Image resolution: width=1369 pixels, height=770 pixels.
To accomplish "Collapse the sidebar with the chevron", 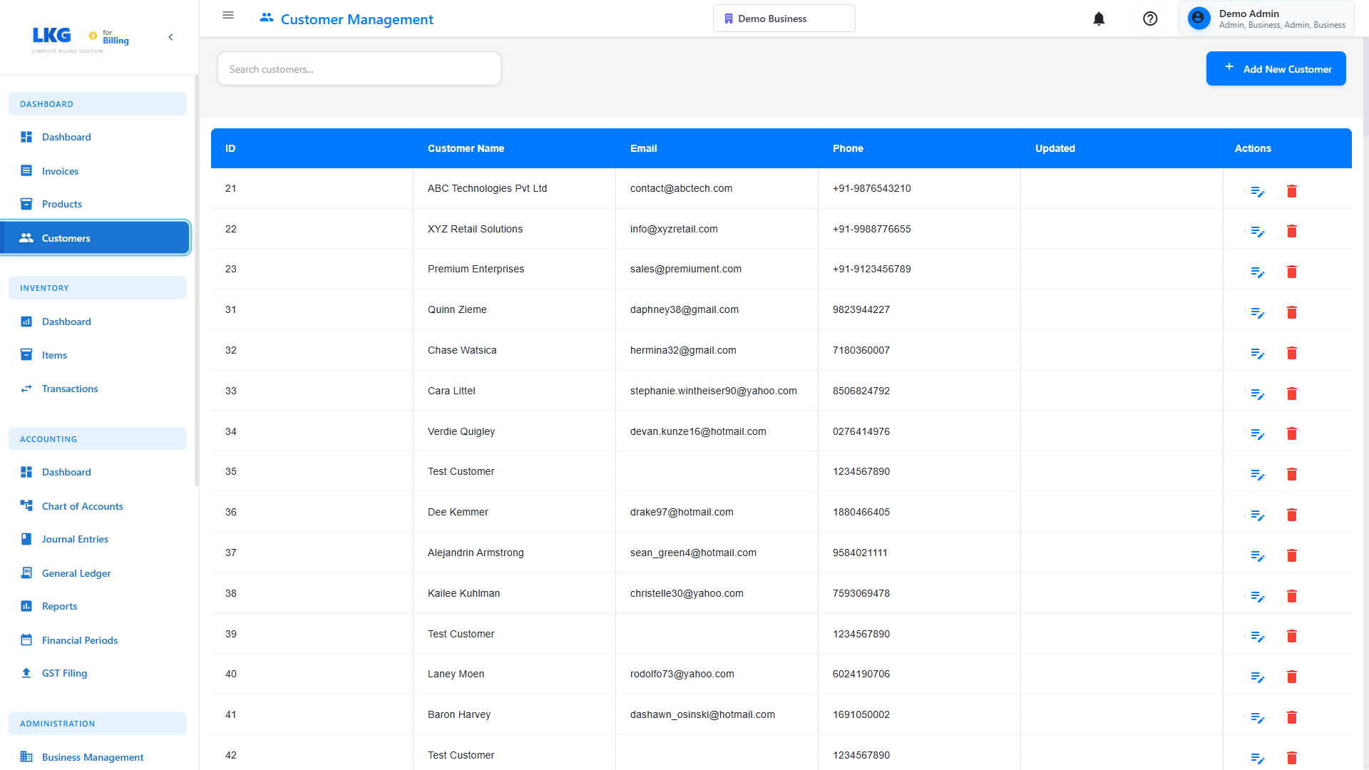I will [170, 37].
